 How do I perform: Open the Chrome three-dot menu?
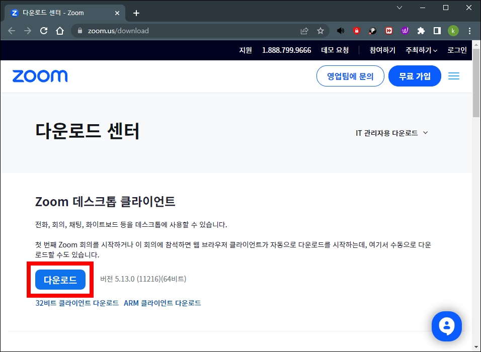tap(469, 31)
